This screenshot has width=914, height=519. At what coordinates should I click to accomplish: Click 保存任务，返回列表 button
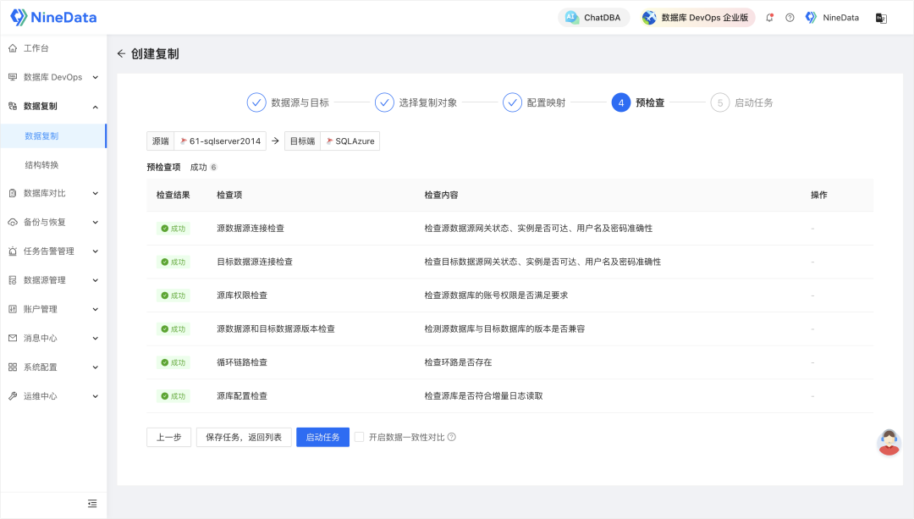pos(245,437)
